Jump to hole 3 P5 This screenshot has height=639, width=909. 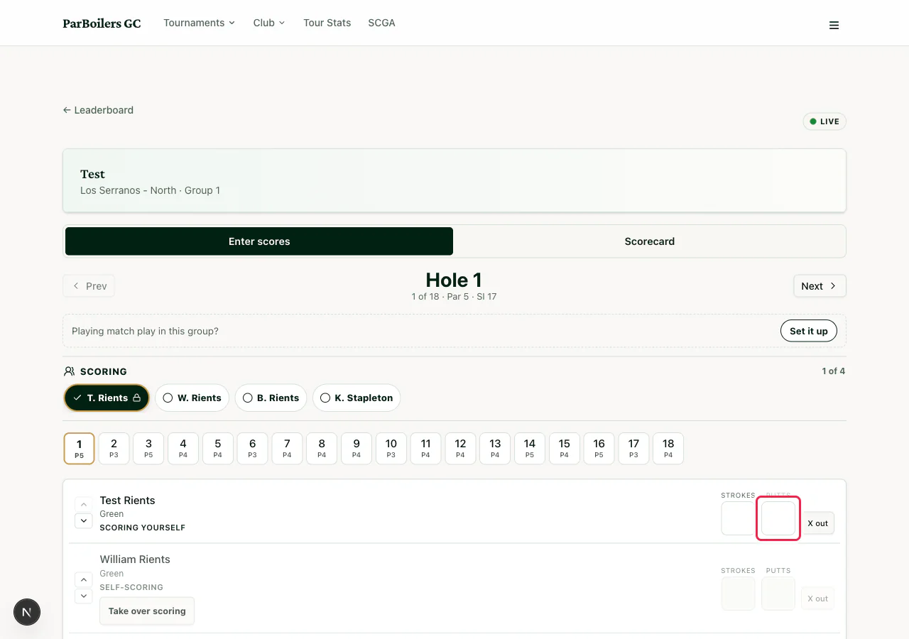148,449
